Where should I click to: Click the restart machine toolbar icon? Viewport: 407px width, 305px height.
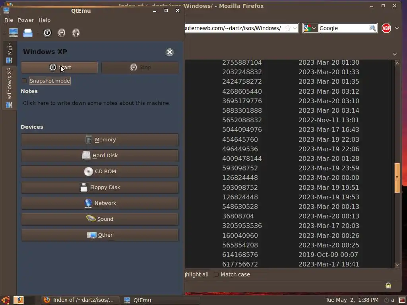point(76,33)
